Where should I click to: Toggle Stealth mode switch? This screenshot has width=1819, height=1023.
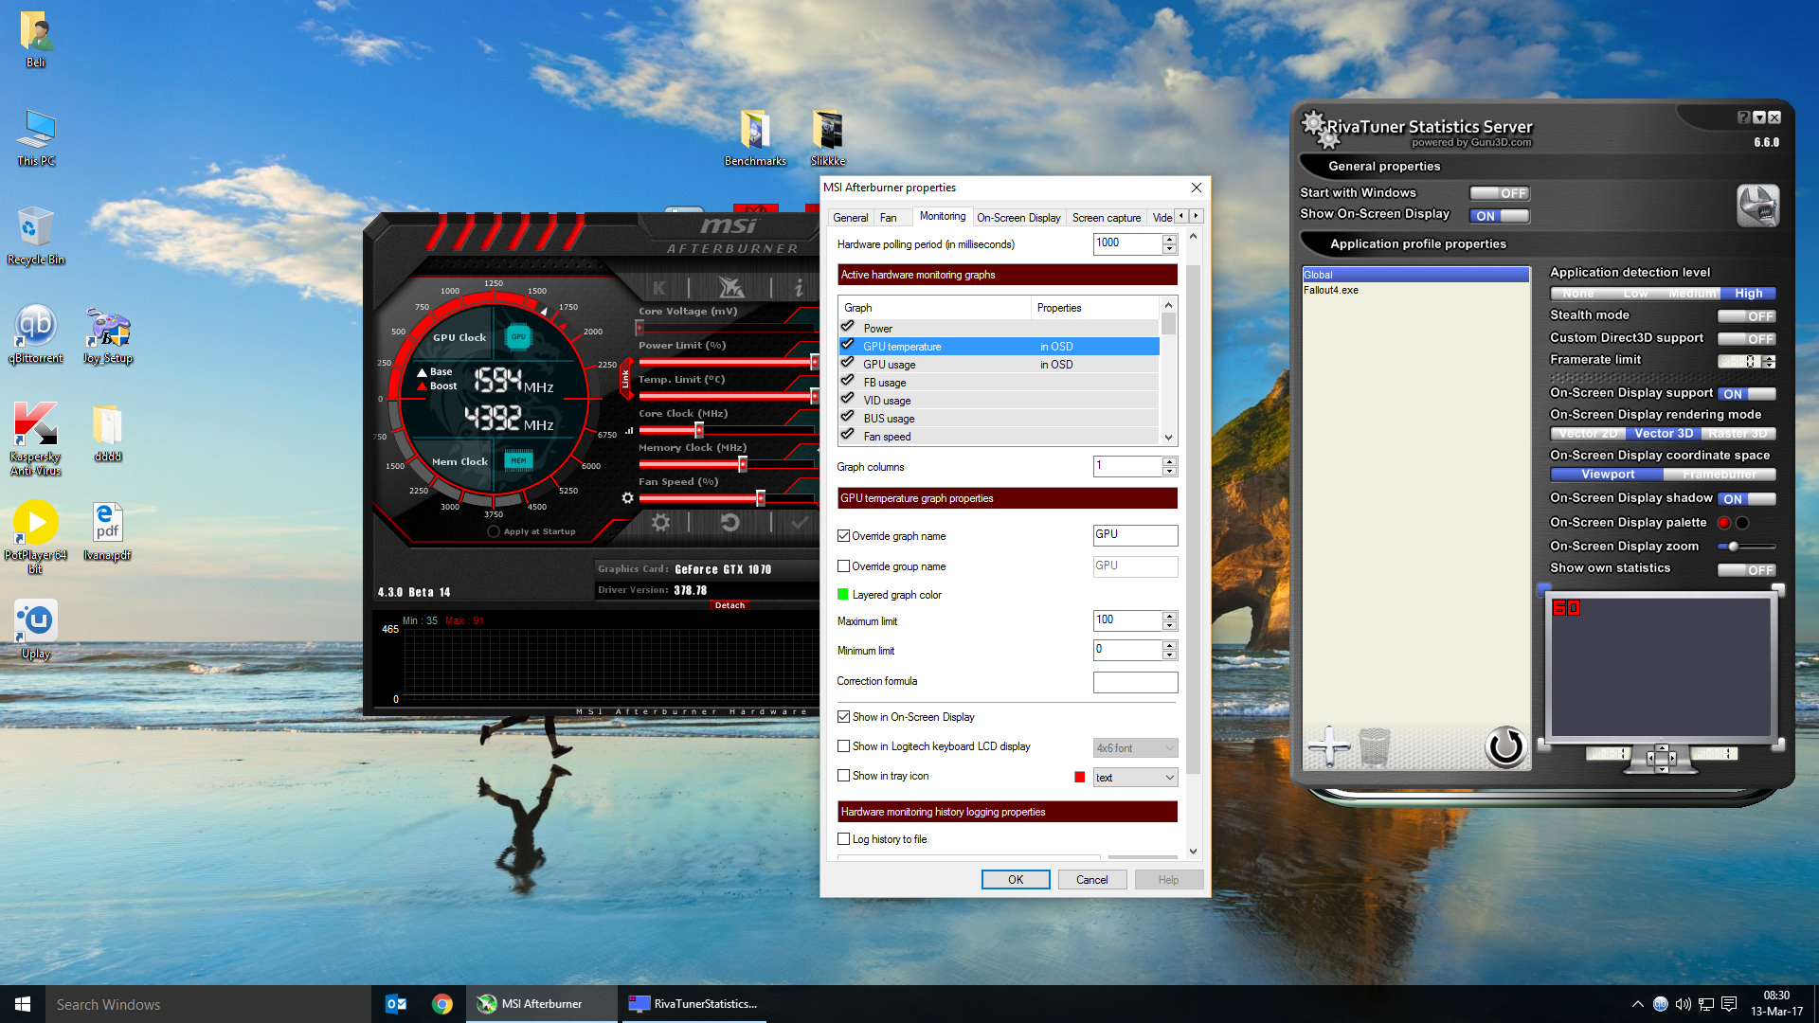point(1747,316)
